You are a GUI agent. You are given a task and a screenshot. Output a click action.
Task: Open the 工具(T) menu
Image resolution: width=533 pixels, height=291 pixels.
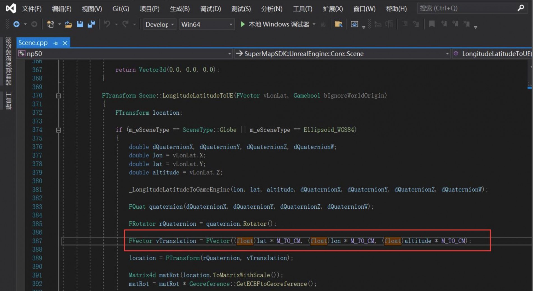303,9
